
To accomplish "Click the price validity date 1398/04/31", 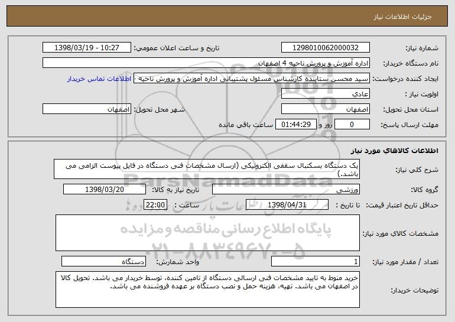I will pos(287,205).
